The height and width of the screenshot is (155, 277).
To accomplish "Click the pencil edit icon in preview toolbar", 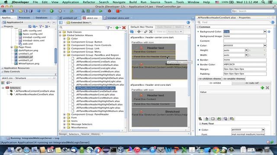I will pyautogui.click(x=145, y=31).
